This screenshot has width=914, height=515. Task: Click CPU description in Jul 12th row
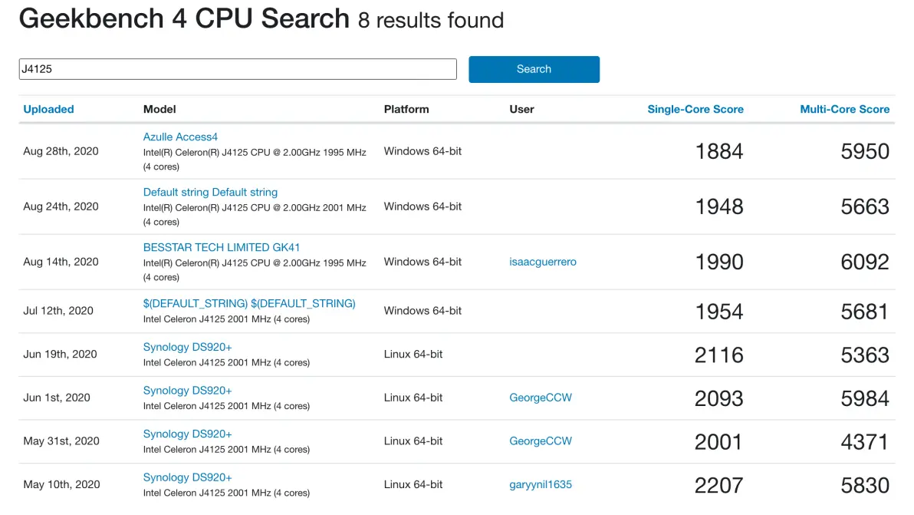(x=226, y=319)
